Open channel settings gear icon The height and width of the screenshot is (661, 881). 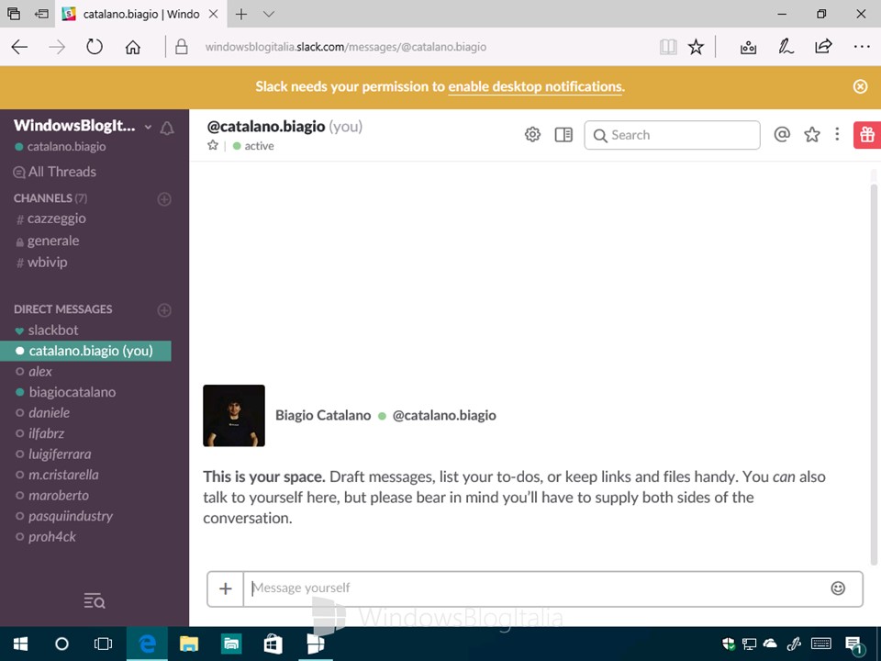tap(532, 135)
